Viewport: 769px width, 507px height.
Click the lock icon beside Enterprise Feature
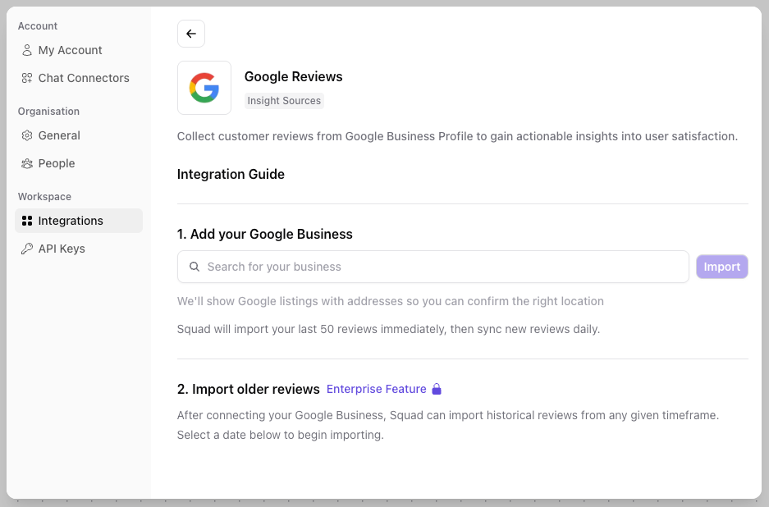[436, 389]
